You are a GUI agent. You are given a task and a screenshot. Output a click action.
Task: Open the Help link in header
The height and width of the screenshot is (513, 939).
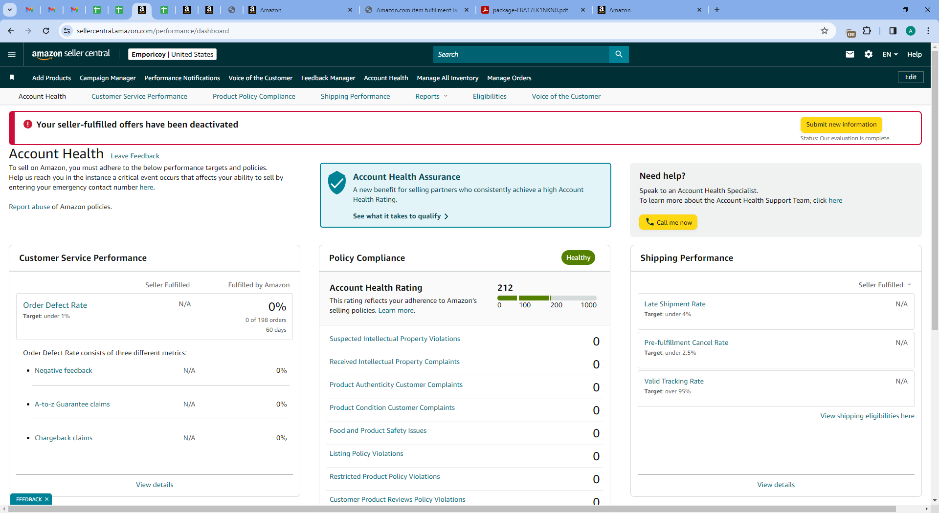coord(915,54)
